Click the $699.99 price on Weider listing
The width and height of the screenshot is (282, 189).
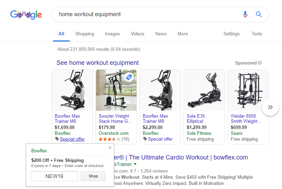click(x=239, y=127)
